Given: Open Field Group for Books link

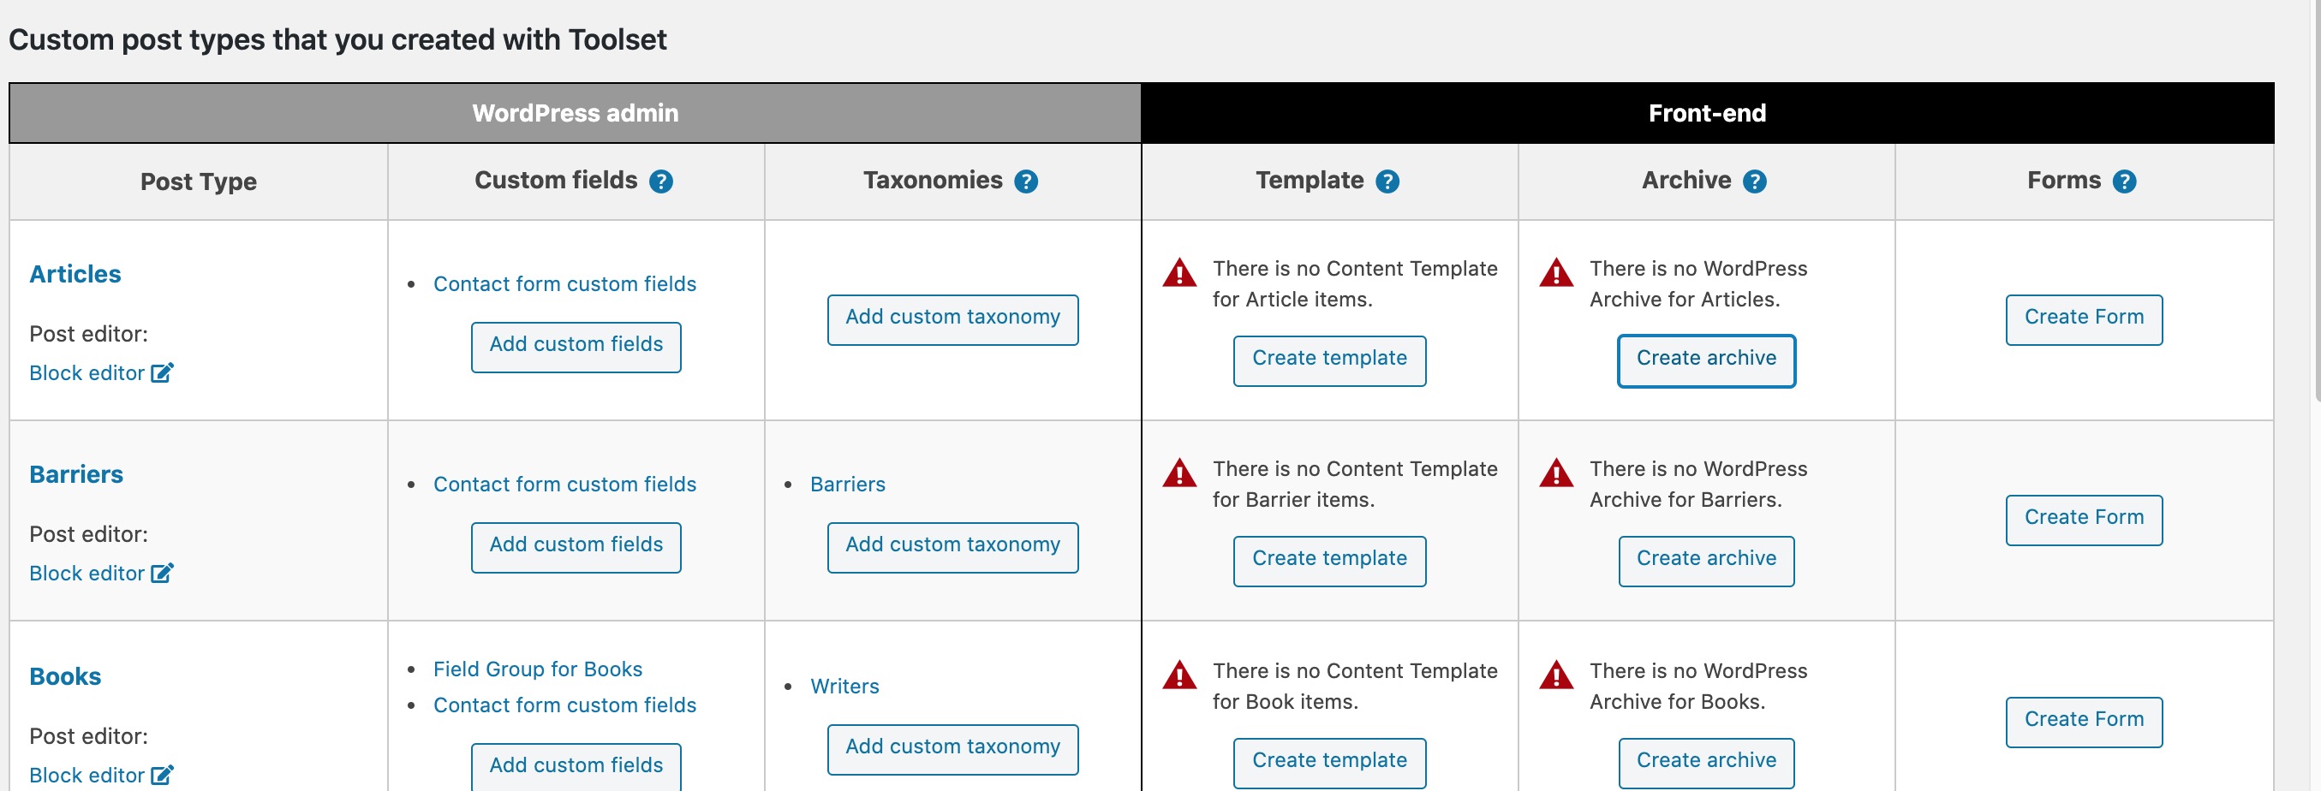Looking at the screenshot, I should [x=538, y=669].
